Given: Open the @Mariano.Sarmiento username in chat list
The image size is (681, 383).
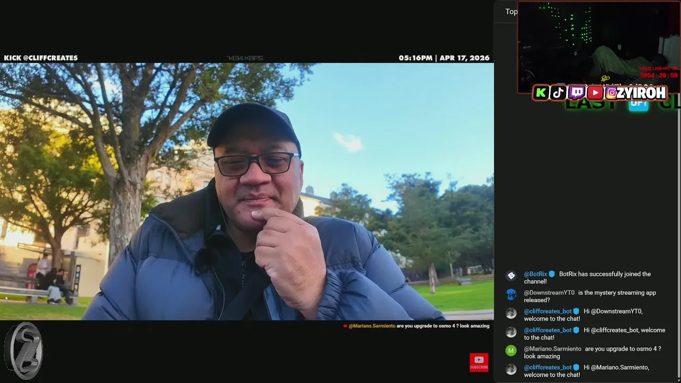Looking at the screenshot, I should tap(553, 348).
